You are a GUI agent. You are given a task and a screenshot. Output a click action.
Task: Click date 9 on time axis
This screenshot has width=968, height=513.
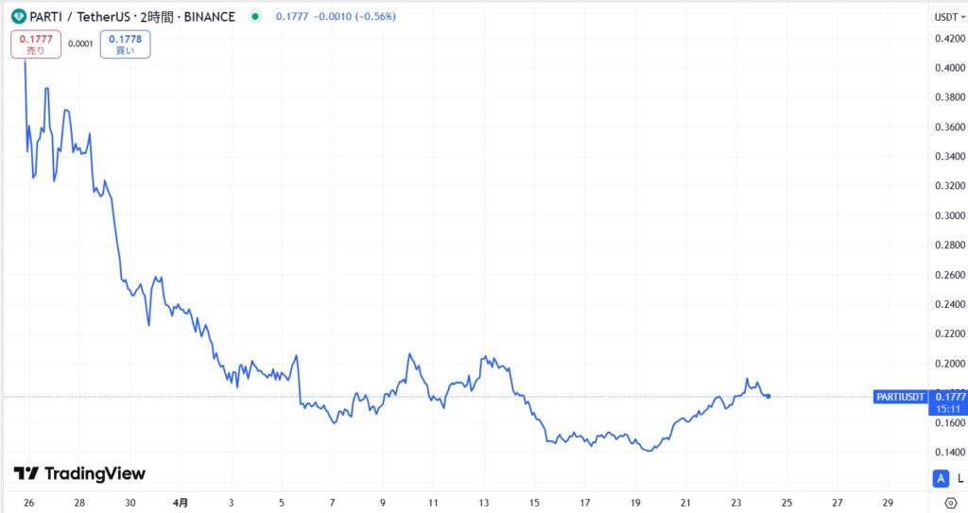(383, 503)
